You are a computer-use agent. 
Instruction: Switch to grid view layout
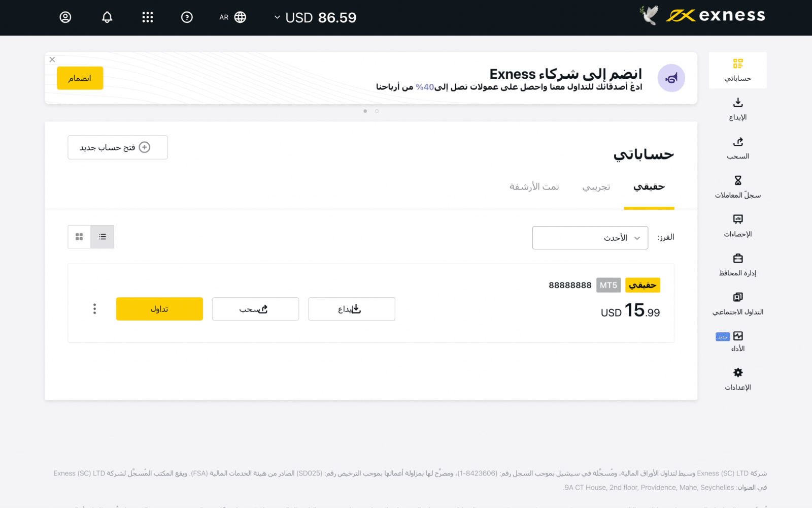coord(79,237)
